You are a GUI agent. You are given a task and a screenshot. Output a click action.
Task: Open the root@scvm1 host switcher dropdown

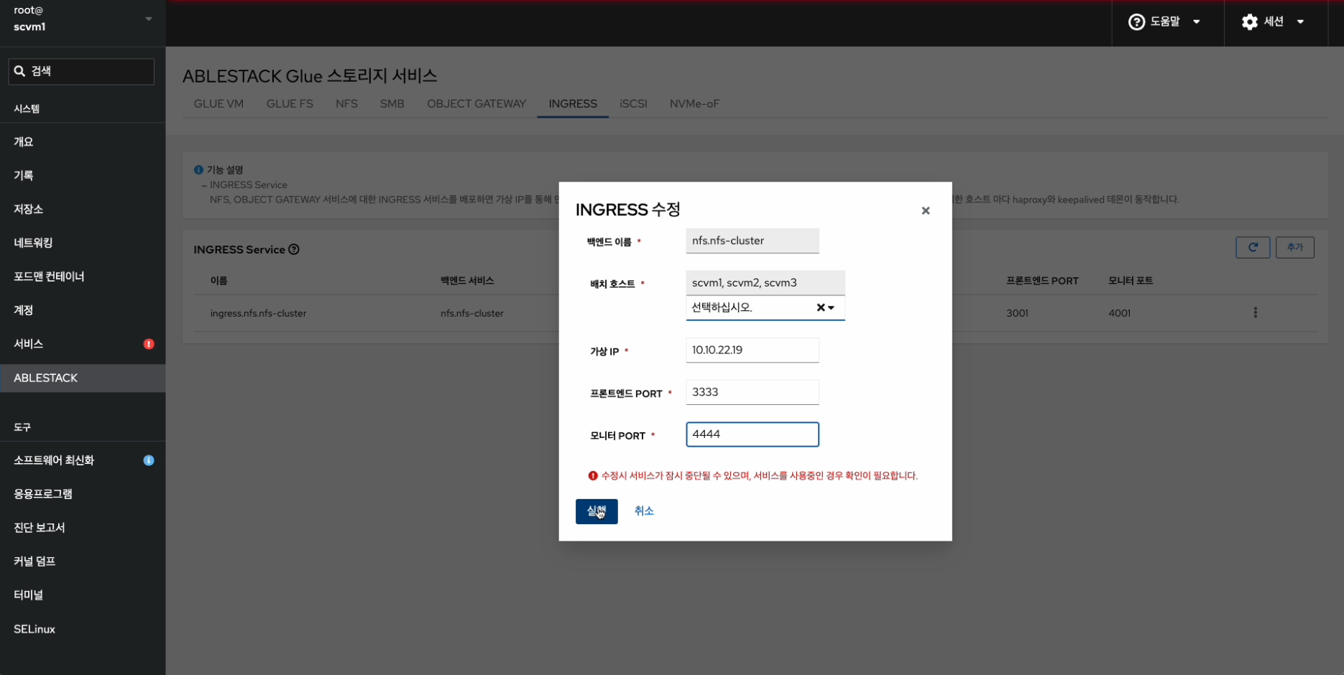point(148,19)
